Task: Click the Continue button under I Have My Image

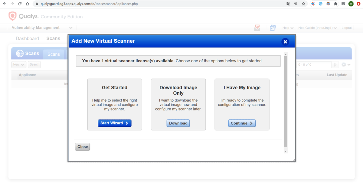Action: [x=242, y=123]
